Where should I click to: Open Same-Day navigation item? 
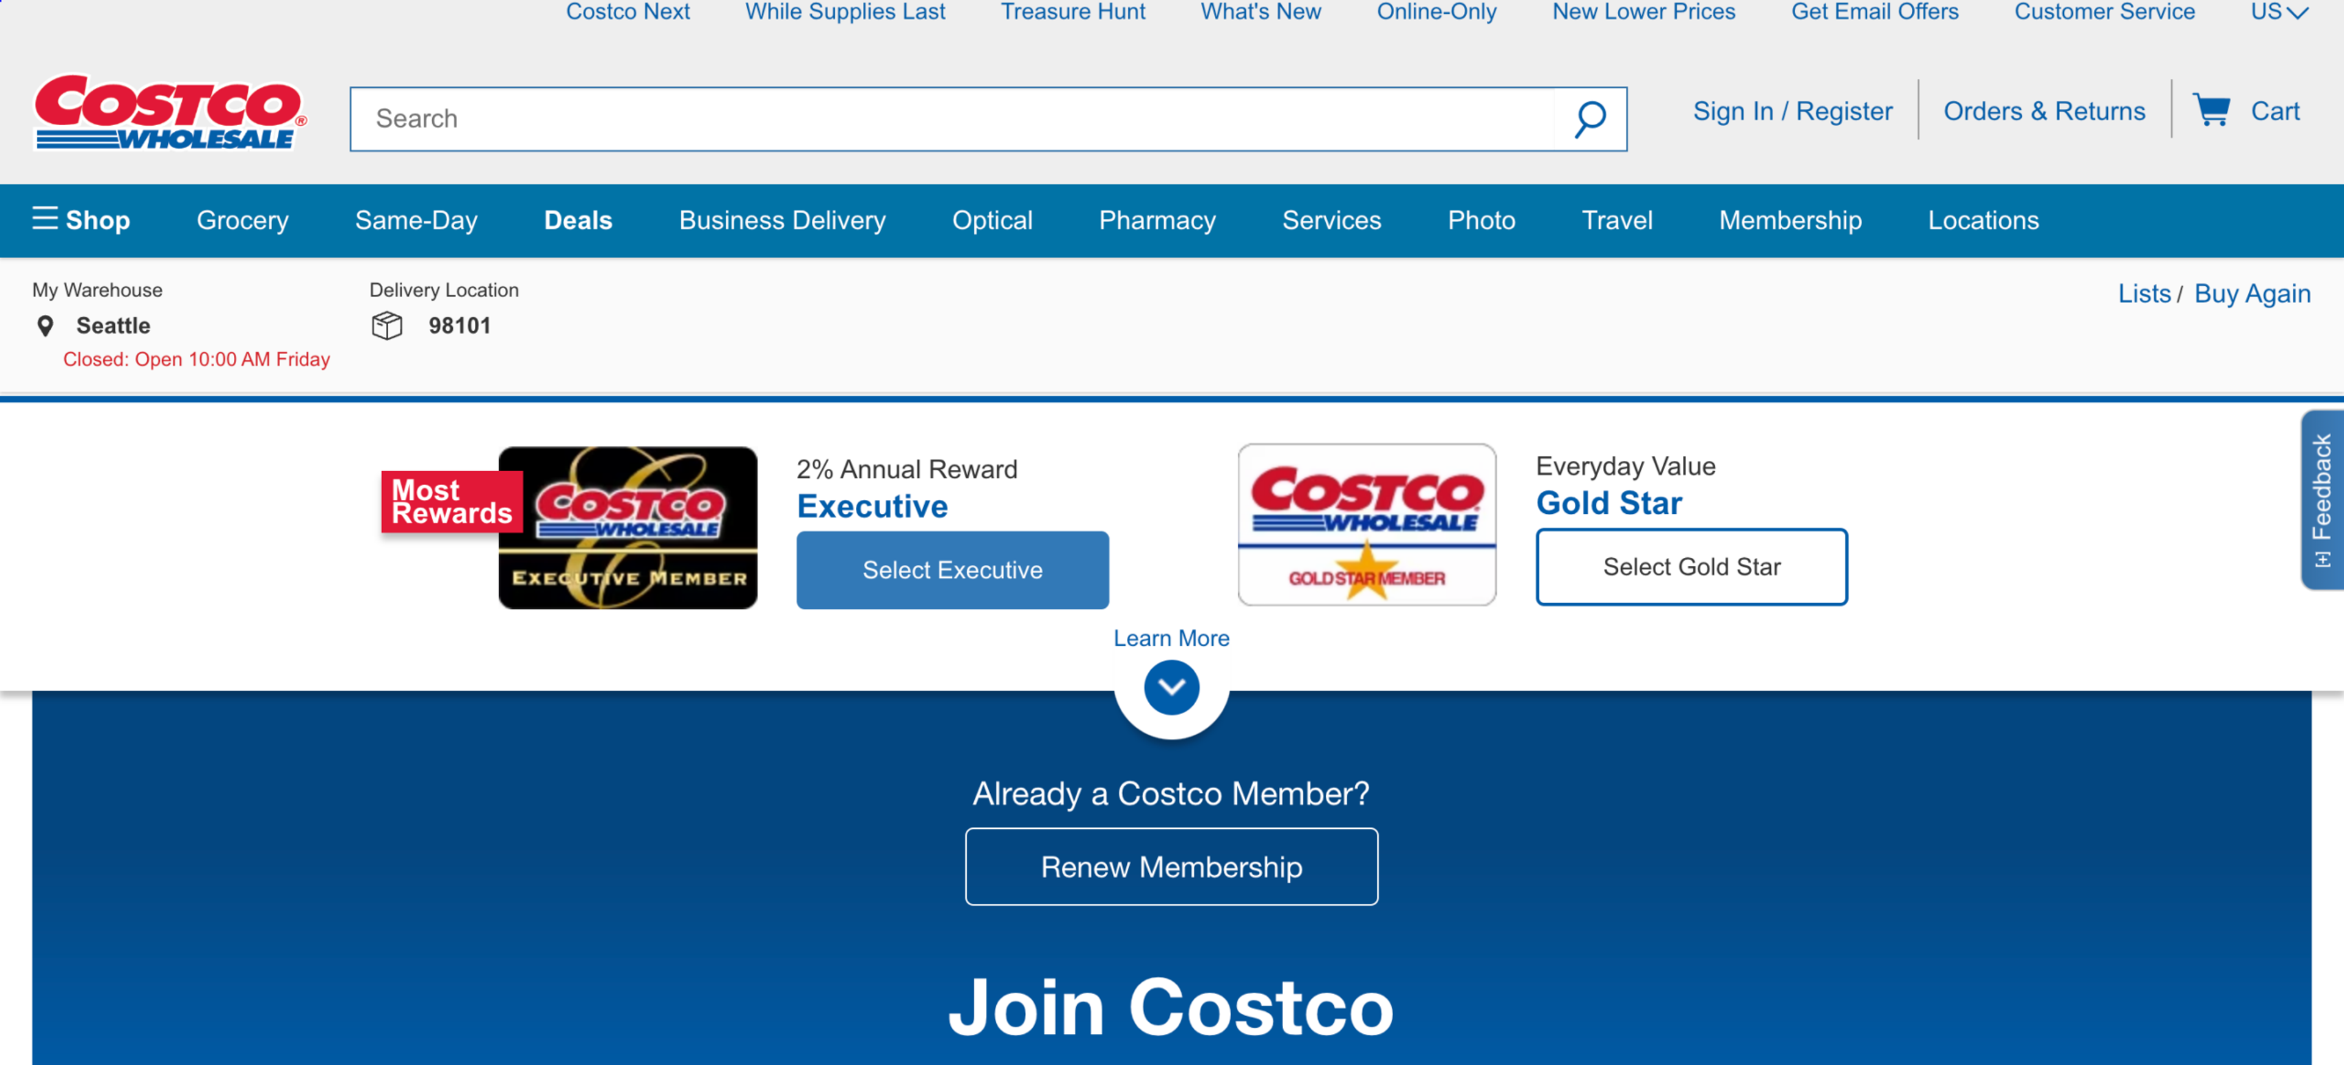[416, 220]
